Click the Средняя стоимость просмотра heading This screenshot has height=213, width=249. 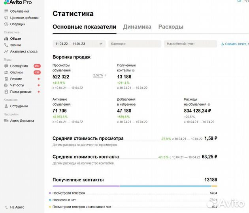tap(88, 138)
